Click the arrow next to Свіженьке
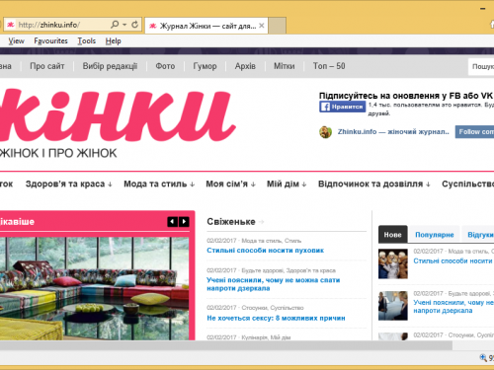Viewport: 494px width, 370px height. [262, 222]
